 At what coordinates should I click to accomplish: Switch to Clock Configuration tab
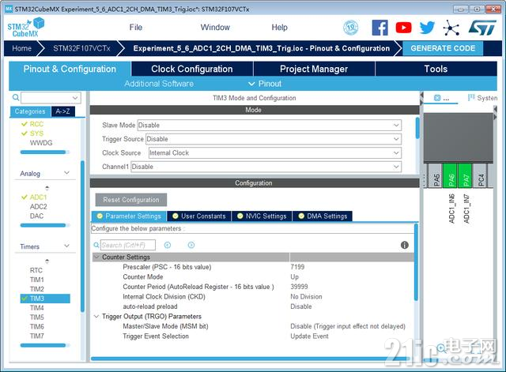point(192,69)
